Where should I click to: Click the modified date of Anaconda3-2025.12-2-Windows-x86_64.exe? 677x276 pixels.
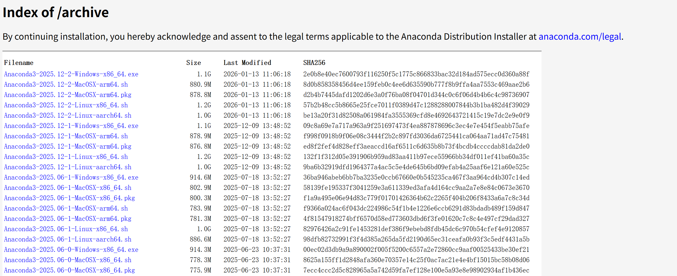click(257, 74)
